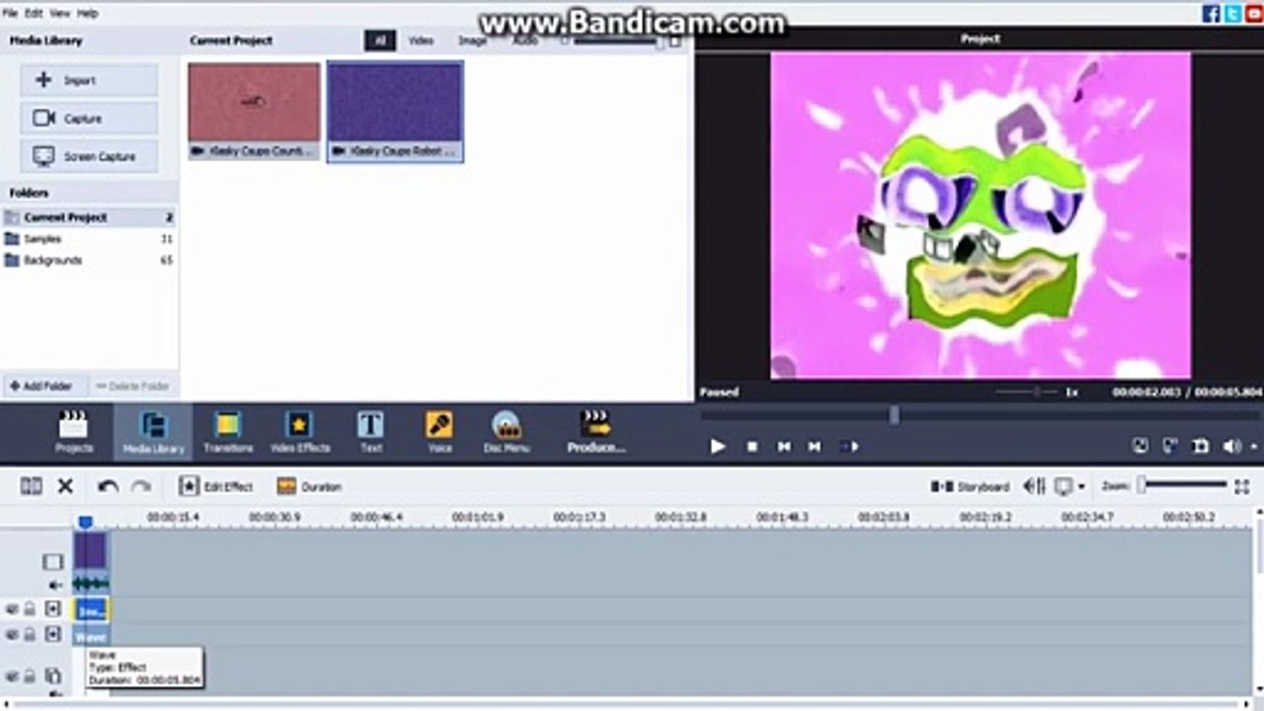Expand the first effects track
Screen dimensions: 1264x711
(x=53, y=609)
